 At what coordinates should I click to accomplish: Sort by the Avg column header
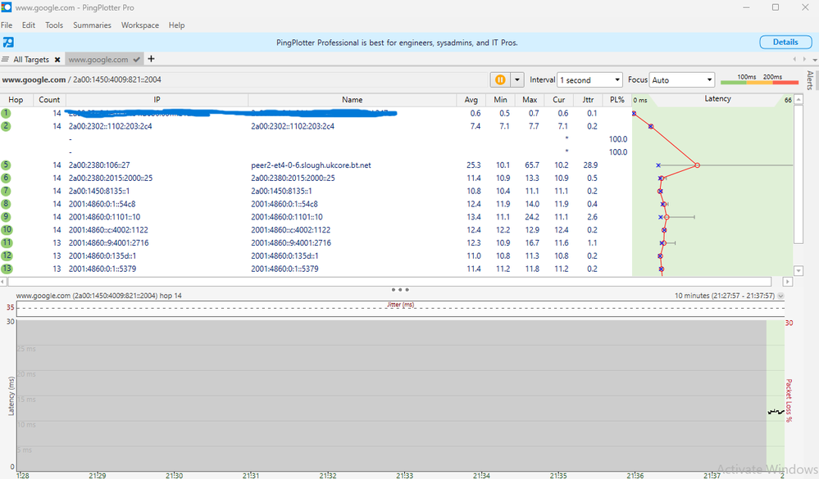click(x=471, y=100)
